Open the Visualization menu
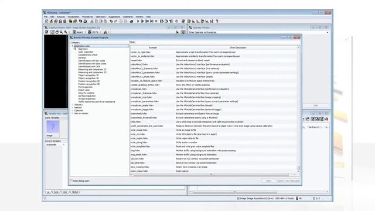This screenshot has width=375, height=211. click(73, 17)
